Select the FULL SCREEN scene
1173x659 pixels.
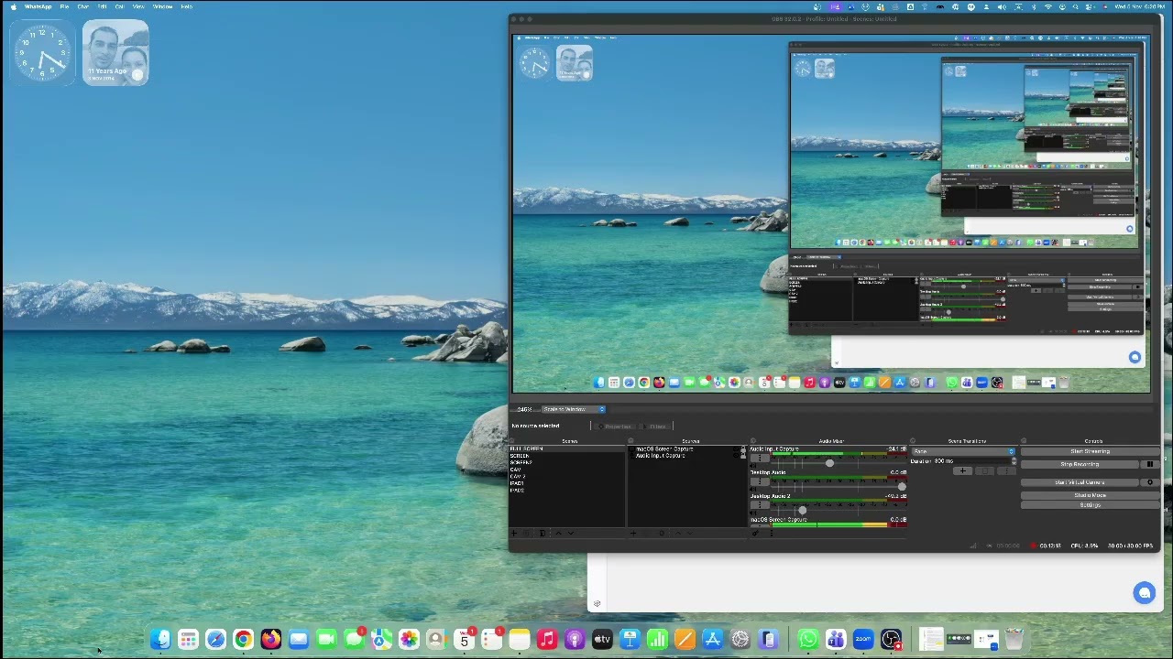[x=567, y=449]
